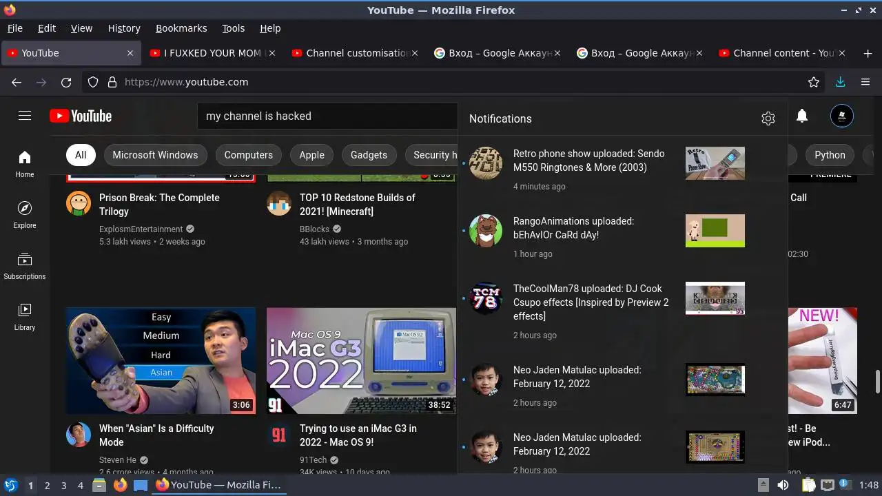Image resolution: width=882 pixels, height=496 pixels.
Task: Go back with browser back arrow
Action: click(x=17, y=82)
